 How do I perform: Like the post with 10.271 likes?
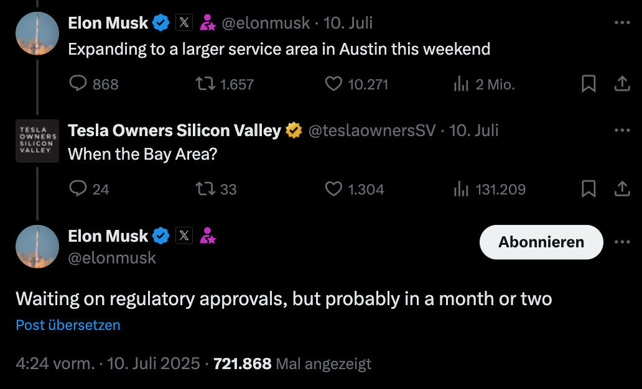[x=356, y=84]
